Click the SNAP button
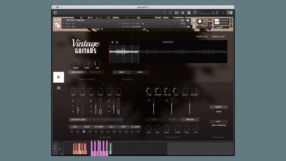Screen dimensions: 286x161 122,72
